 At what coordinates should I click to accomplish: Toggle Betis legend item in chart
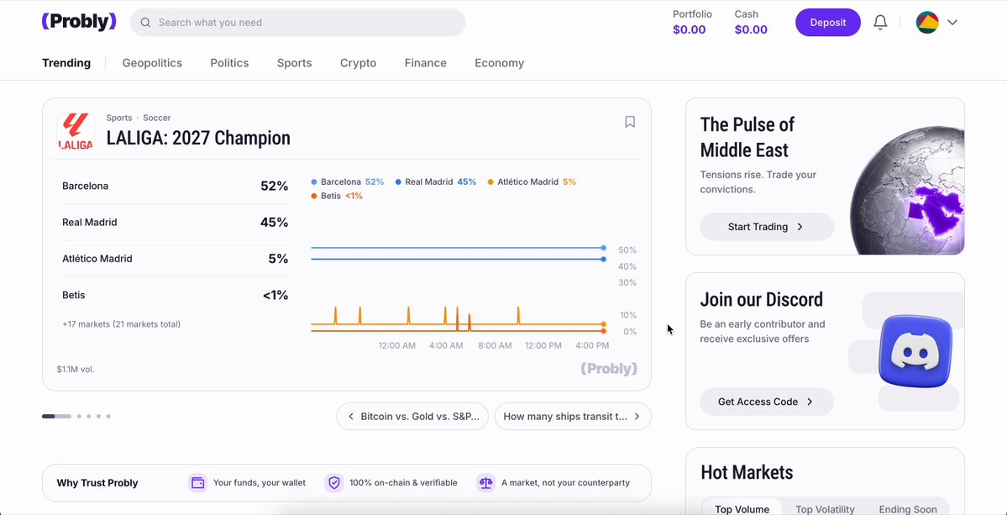click(337, 196)
